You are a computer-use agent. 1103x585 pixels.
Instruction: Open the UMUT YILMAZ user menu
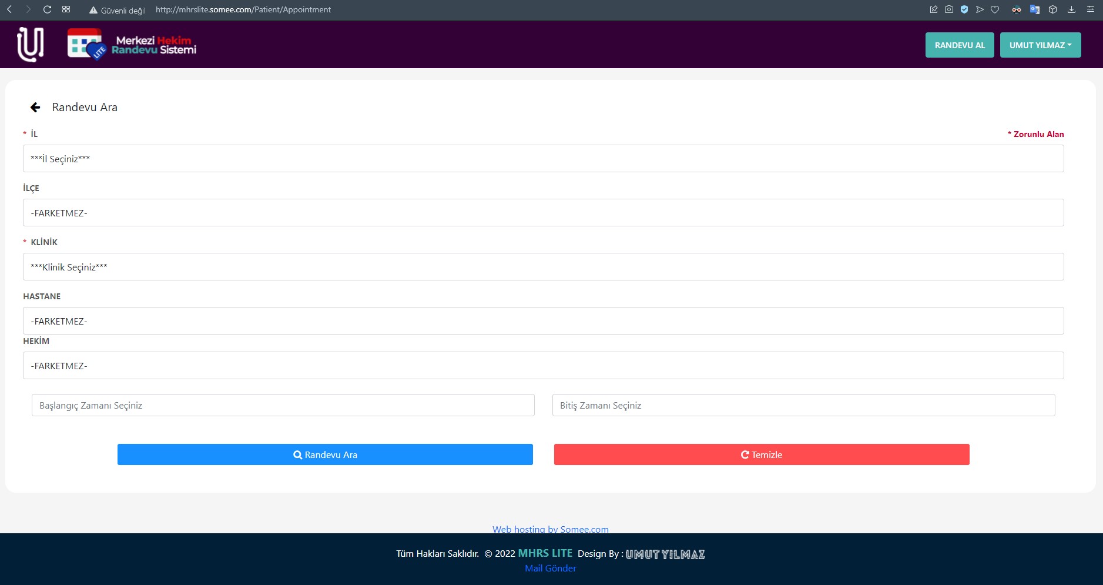click(x=1040, y=45)
